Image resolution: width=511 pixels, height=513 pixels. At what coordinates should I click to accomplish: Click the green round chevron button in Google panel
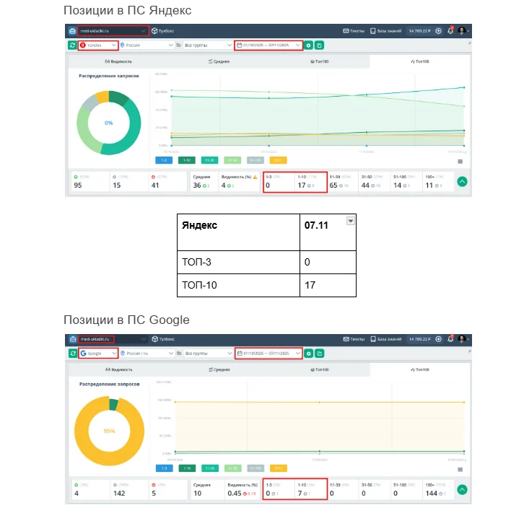(462, 489)
